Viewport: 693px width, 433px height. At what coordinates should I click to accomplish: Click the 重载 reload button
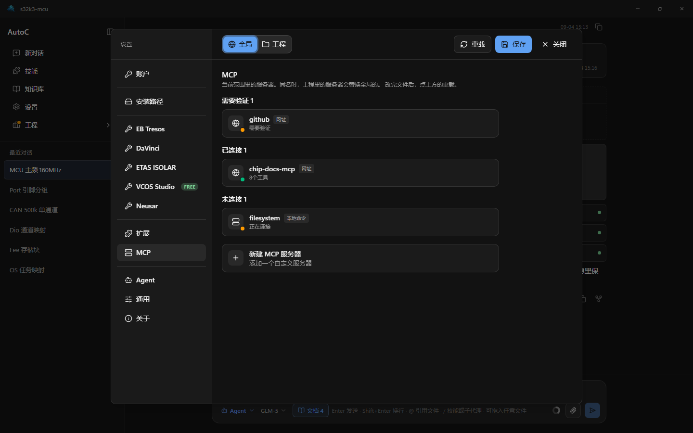[473, 44]
